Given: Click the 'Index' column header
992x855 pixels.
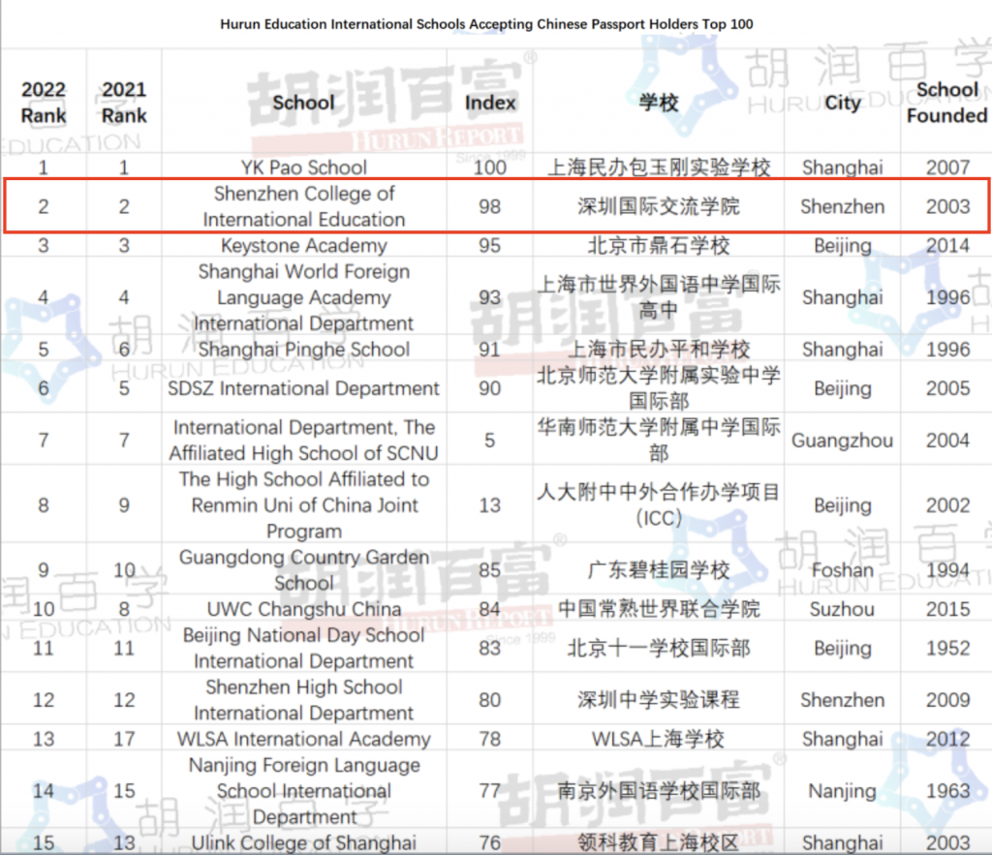Looking at the screenshot, I should [x=489, y=103].
